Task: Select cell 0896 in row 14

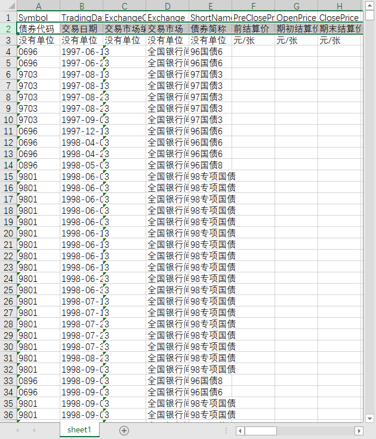Action: (x=39, y=165)
